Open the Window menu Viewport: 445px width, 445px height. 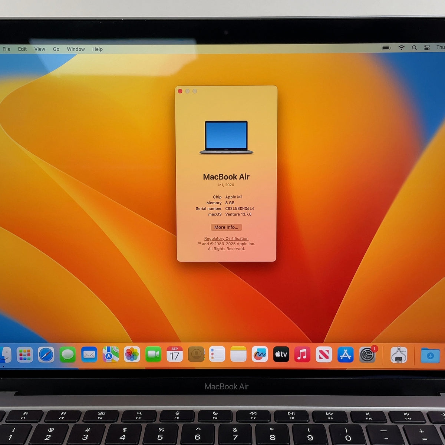76,49
